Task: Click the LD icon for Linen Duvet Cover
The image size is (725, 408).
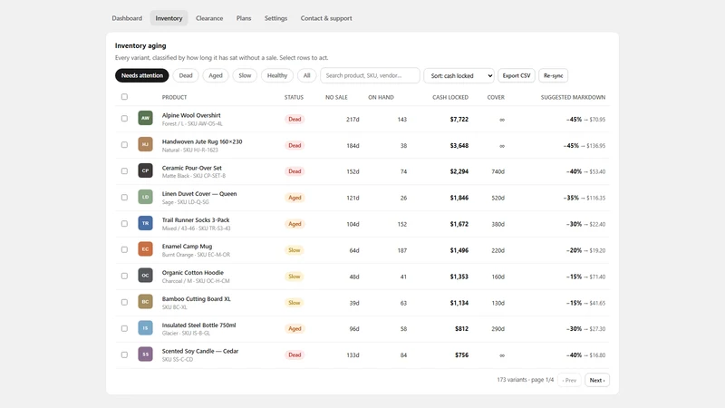Action: click(145, 197)
